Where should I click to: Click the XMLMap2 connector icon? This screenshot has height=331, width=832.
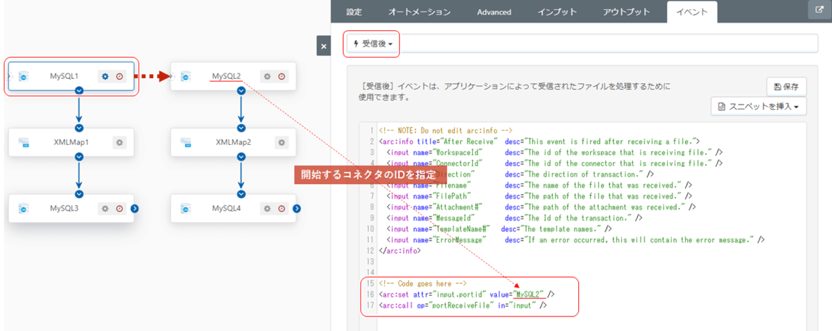(185, 142)
